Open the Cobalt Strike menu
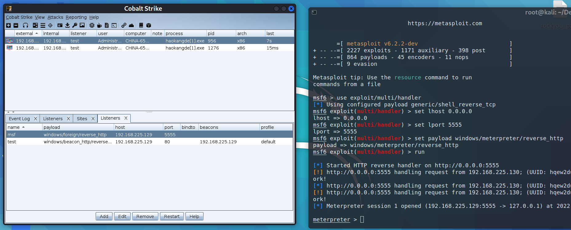Screen dimensions: 571x230 19,17
